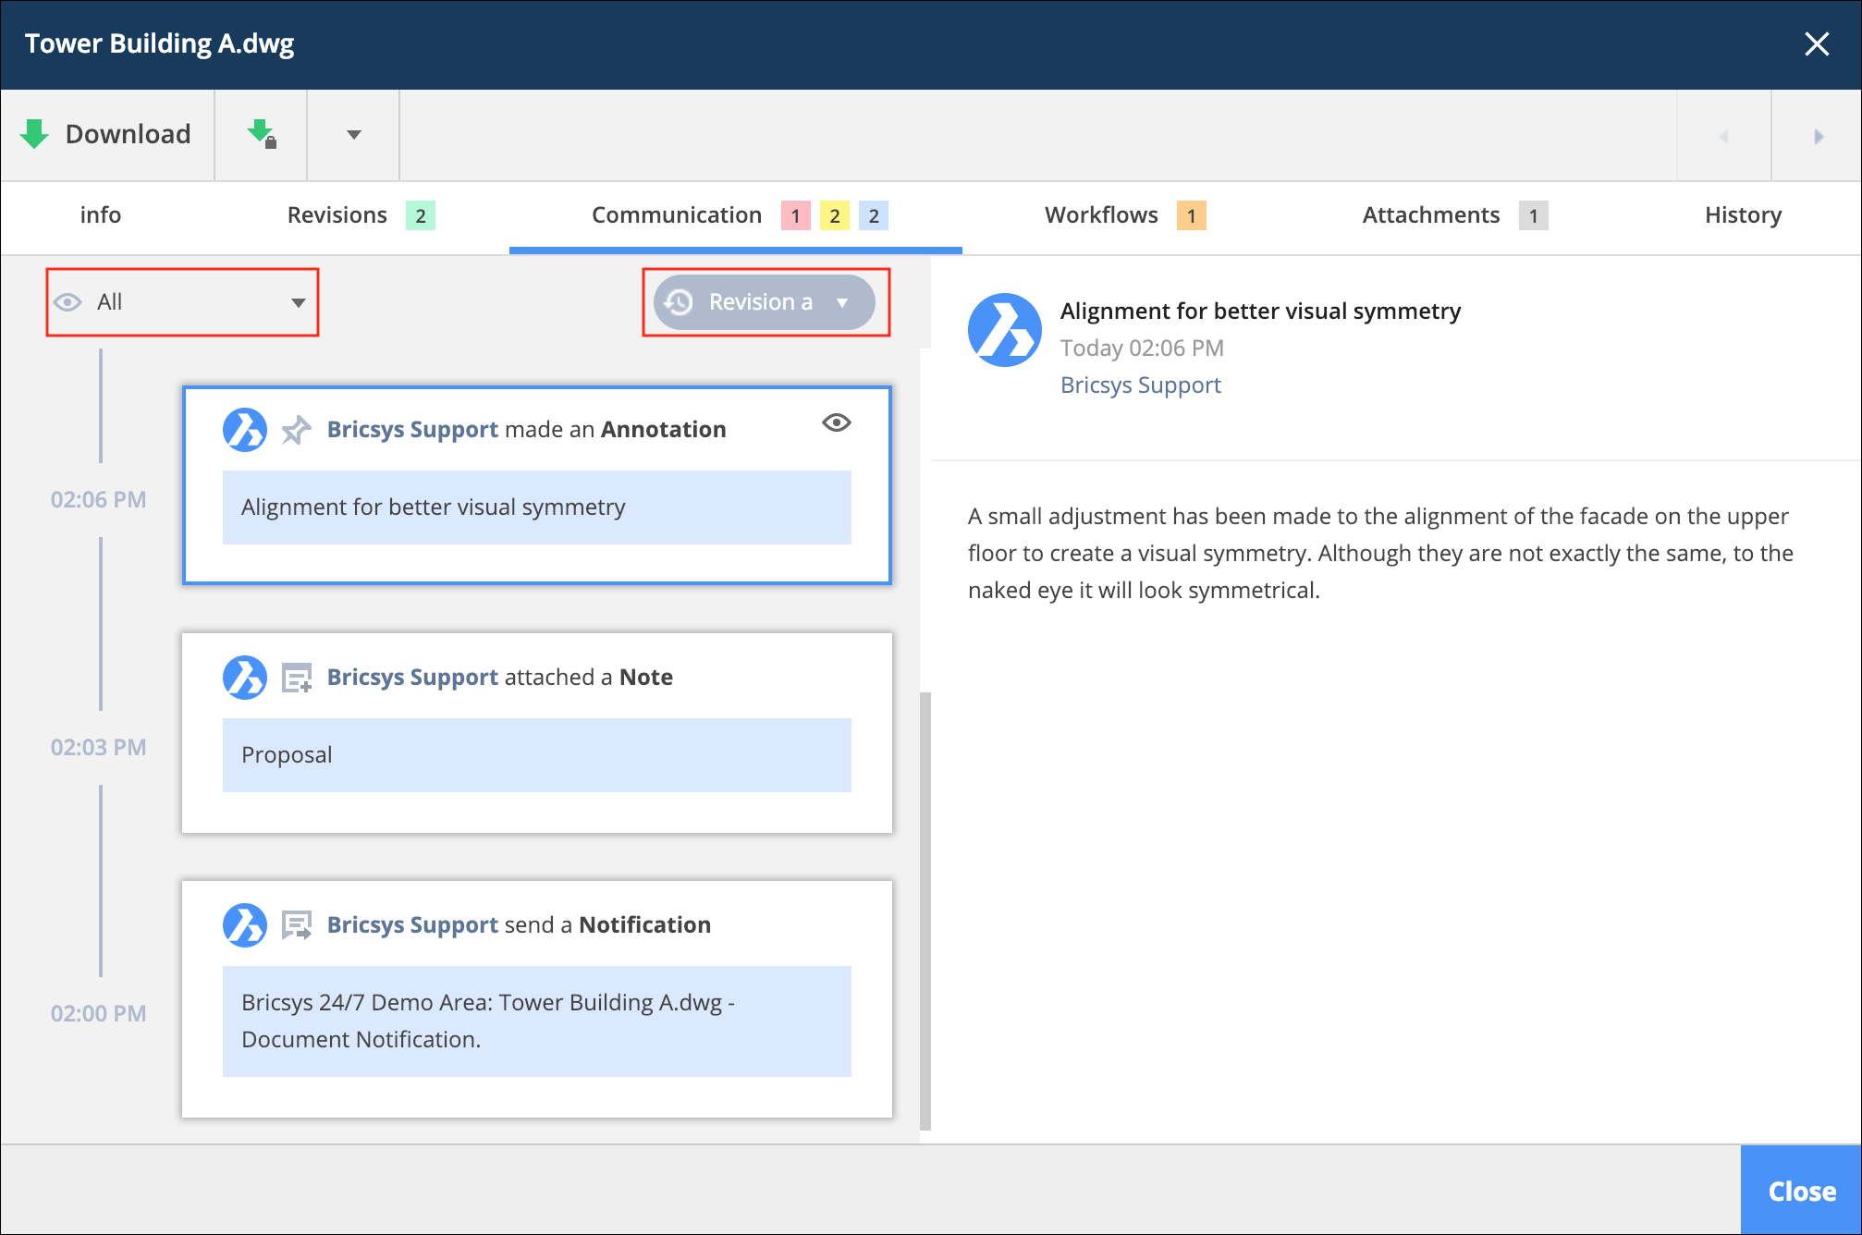Close the Tower Building A.dwg dialog
This screenshot has height=1235, width=1862.
pos(1817,43)
